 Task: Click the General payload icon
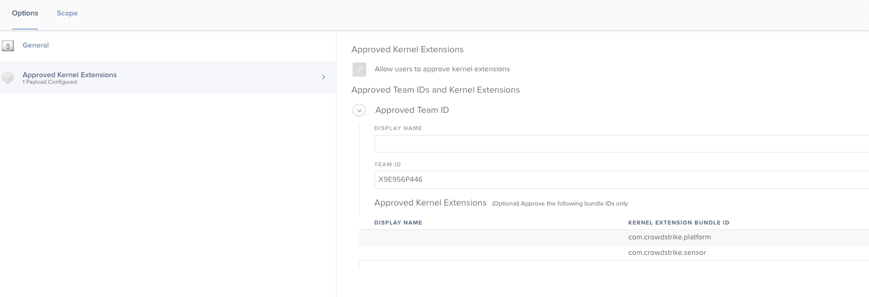point(8,46)
